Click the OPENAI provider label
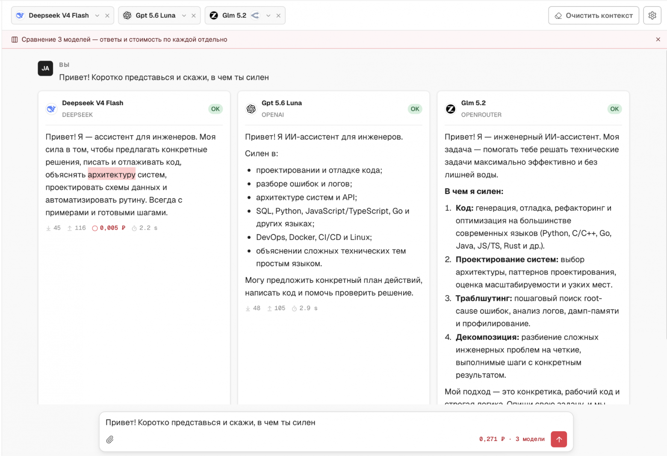The image size is (667, 456). click(x=273, y=115)
